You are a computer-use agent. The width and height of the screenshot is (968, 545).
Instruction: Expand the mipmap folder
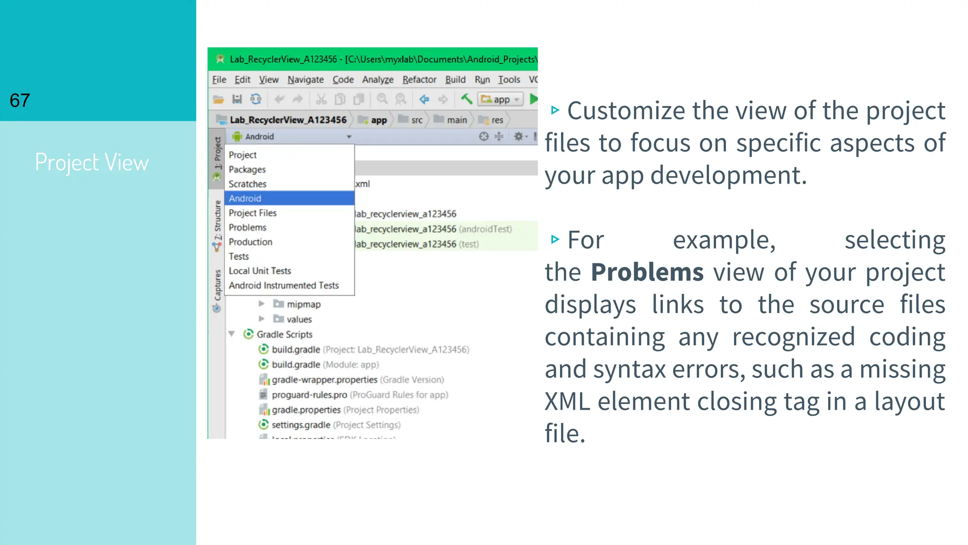coord(261,304)
